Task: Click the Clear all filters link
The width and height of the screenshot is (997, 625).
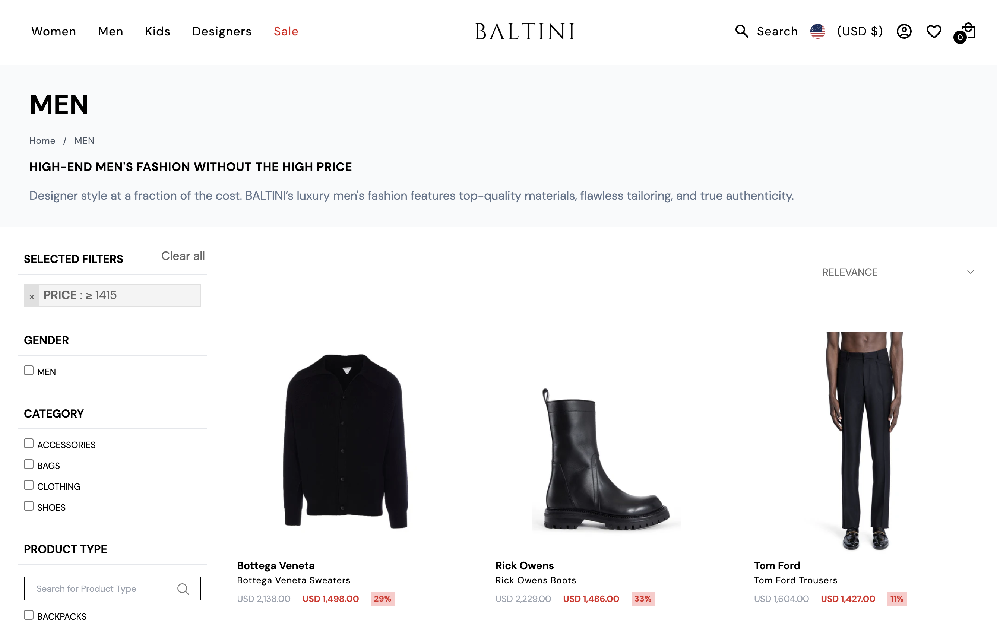Action: click(183, 256)
